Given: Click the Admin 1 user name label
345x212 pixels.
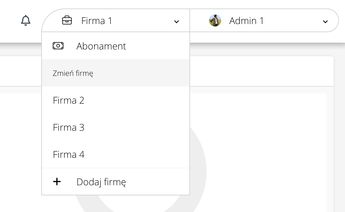Looking at the screenshot, I should 246,21.
